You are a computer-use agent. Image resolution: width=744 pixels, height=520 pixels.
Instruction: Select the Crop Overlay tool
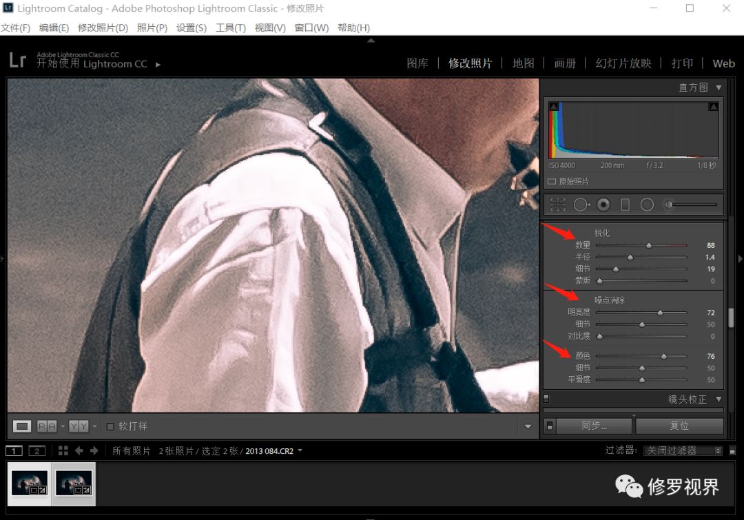tap(557, 205)
